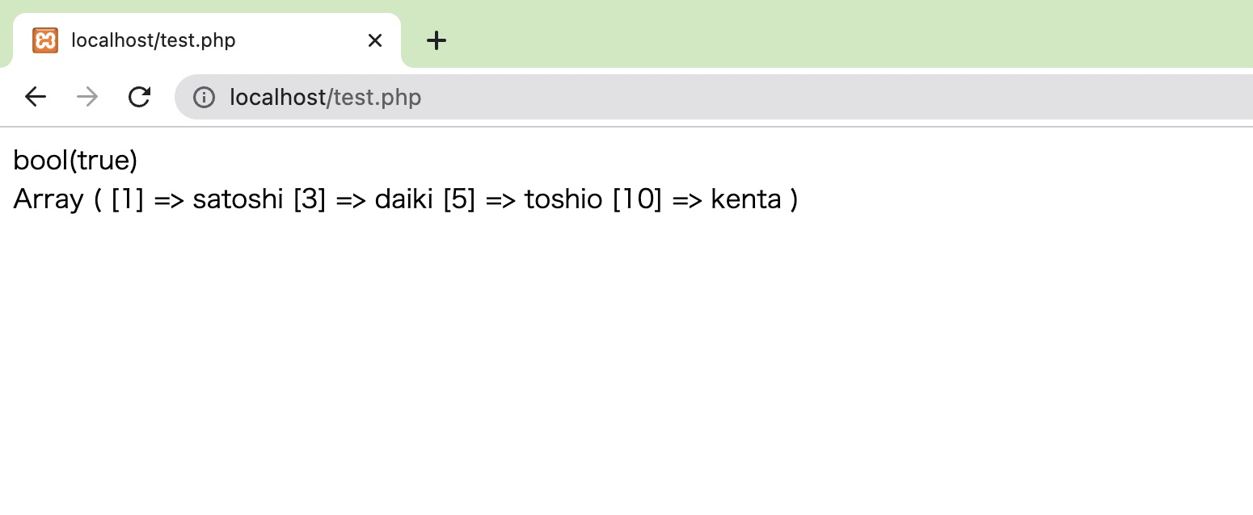
Task: Select the tab title text localhost/test.php
Action: [153, 40]
